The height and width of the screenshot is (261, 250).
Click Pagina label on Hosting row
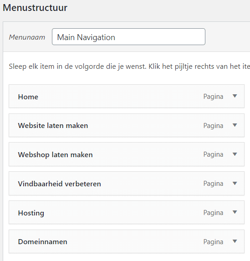tap(213, 213)
